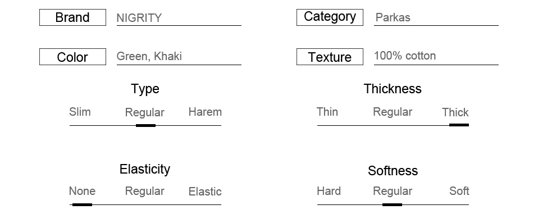
Task: Set Type to Slim
Action: (x=80, y=112)
